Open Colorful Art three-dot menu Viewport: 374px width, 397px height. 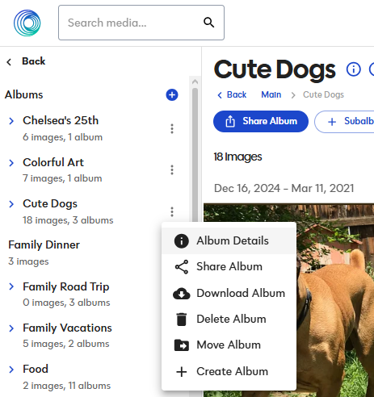(172, 170)
